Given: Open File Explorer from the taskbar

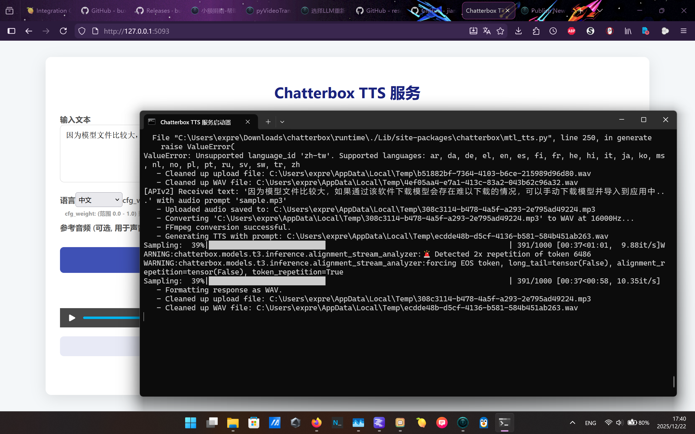Looking at the screenshot, I should coord(233,423).
